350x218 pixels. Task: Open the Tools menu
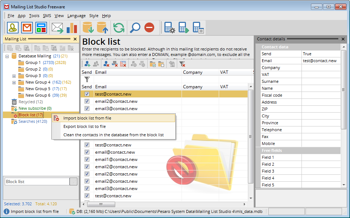[34, 16]
